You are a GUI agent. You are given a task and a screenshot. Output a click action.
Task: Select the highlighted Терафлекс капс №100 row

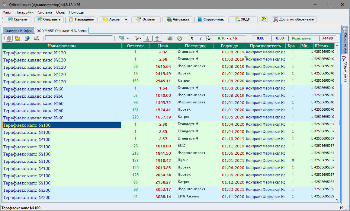(62, 125)
